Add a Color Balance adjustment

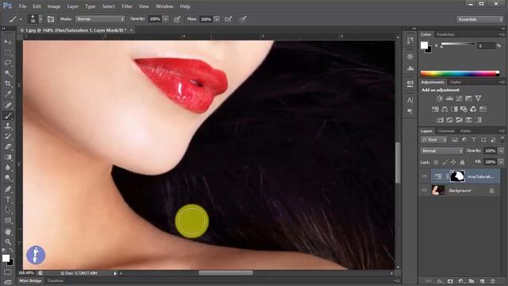pyautogui.click(x=444, y=110)
